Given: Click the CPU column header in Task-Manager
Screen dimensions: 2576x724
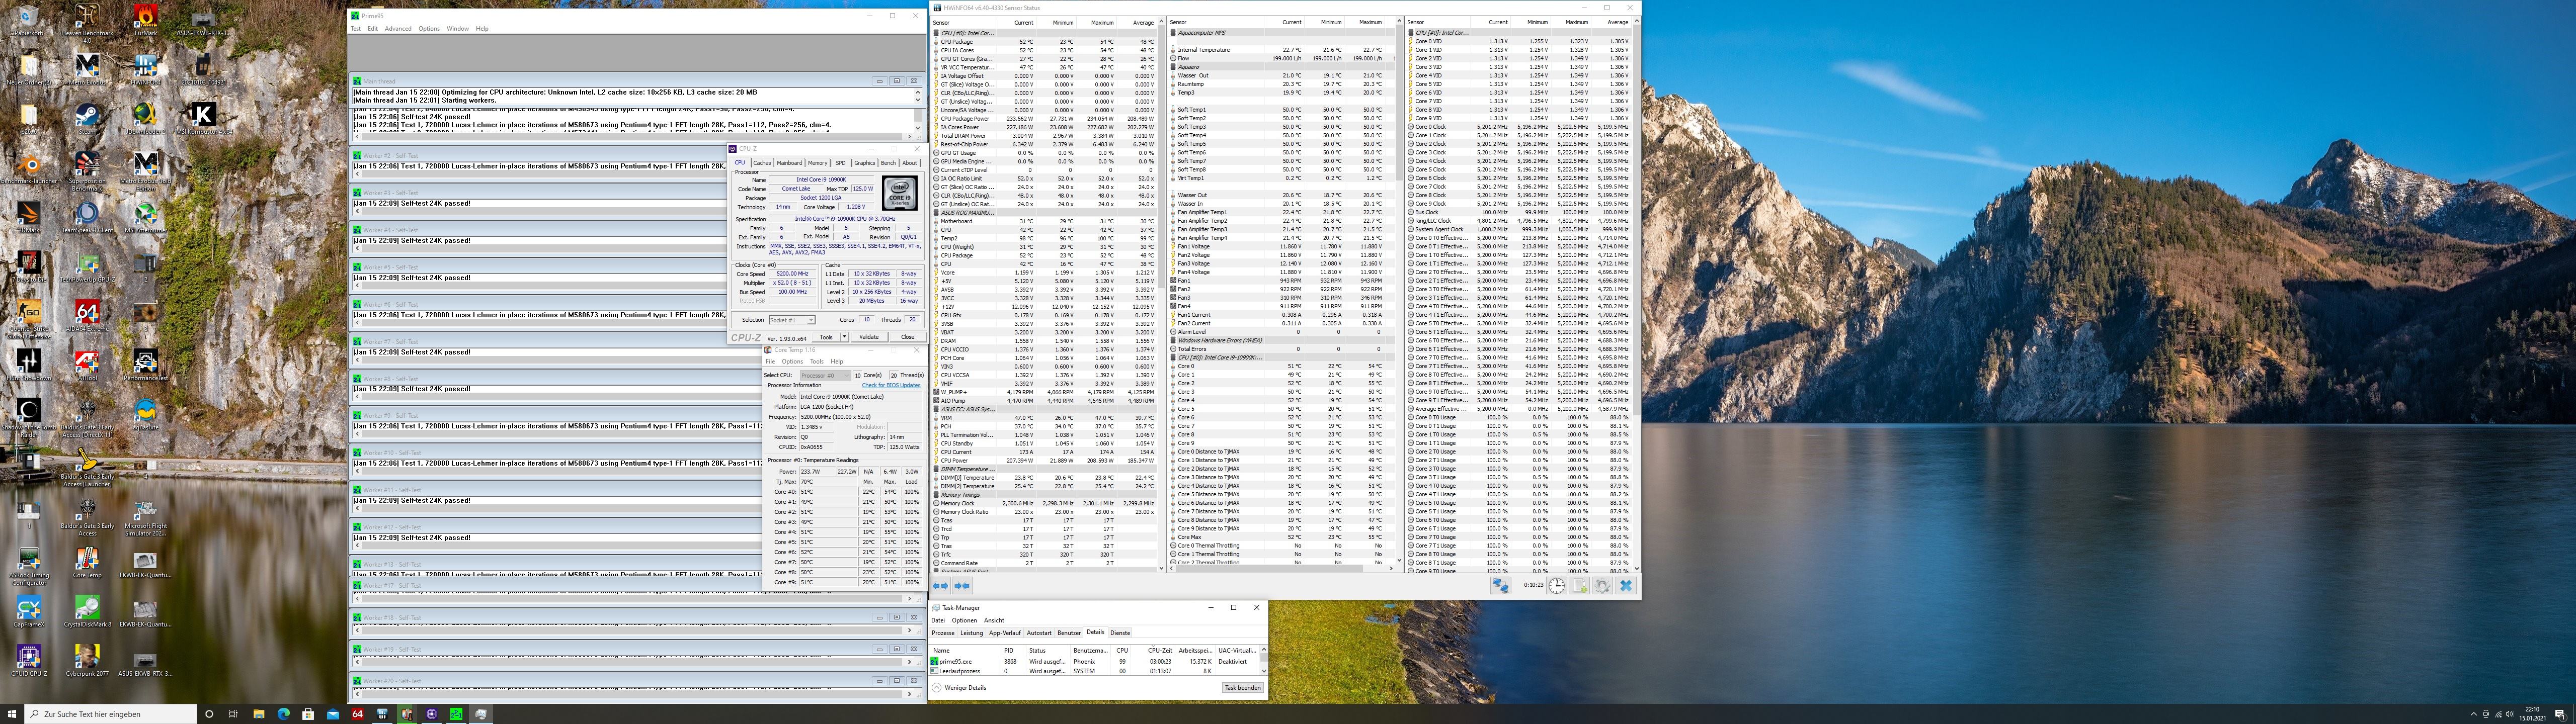Looking at the screenshot, I should [1122, 650].
